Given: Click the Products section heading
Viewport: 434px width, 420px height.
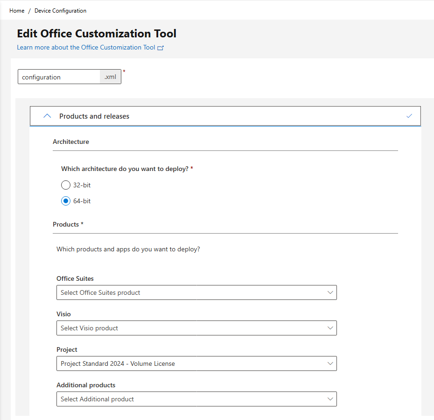Looking at the screenshot, I should click(68, 224).
